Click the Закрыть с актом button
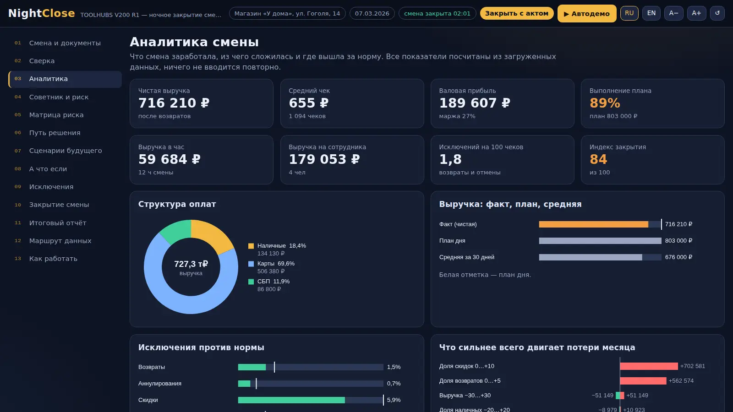 point(517,13)
